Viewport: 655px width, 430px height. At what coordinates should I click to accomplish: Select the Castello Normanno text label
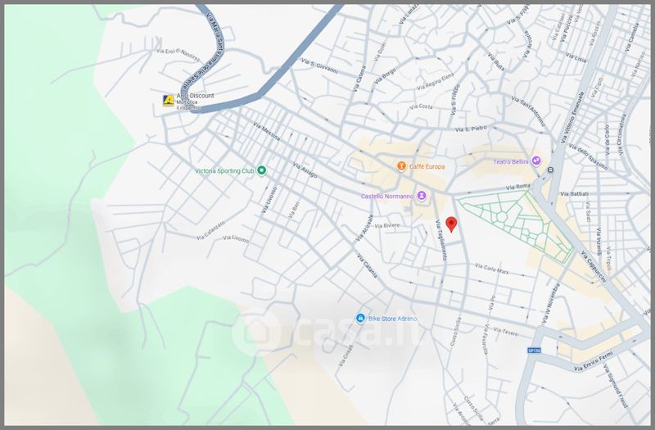(x=387, y=197)
